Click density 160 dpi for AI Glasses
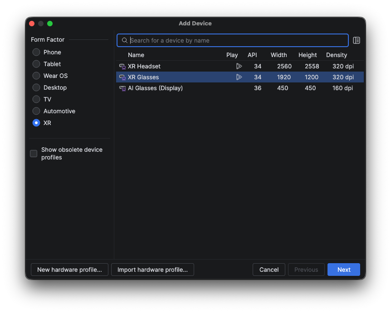391x313 pixels. click(x=342, y=88)
